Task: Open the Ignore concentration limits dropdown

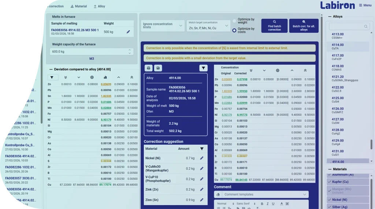Action: (x=162, y=26)
